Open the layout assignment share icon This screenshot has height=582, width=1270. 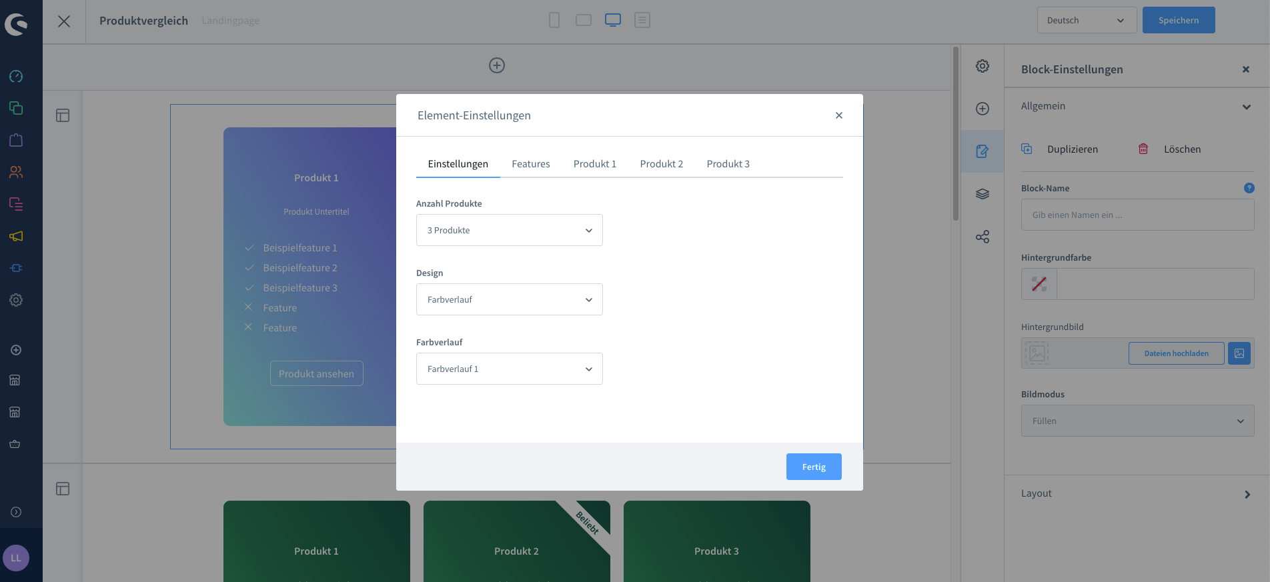983,237
